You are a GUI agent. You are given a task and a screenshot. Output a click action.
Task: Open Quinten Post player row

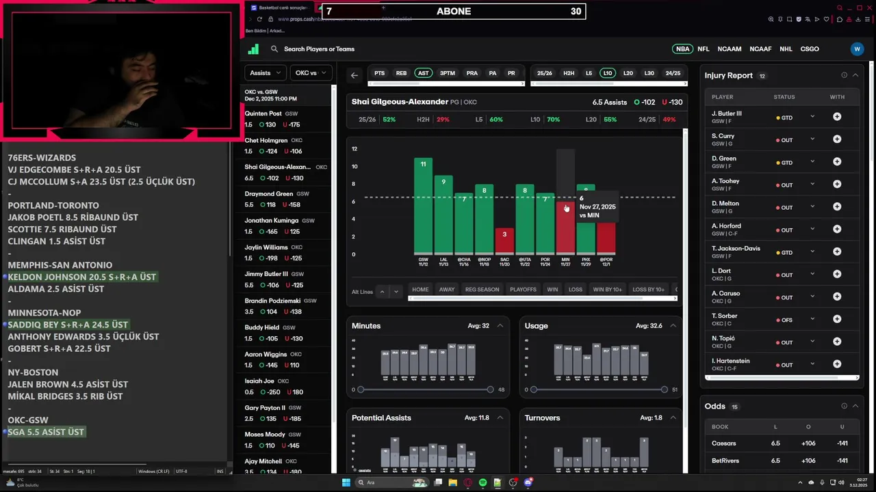(x=286, y=119)
